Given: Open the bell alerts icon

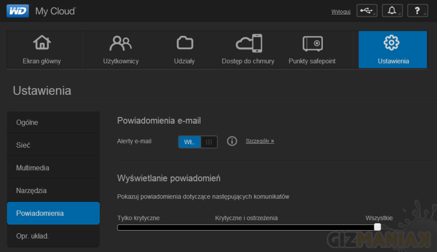Looking at the screenshot, I should tap(392, 11).
